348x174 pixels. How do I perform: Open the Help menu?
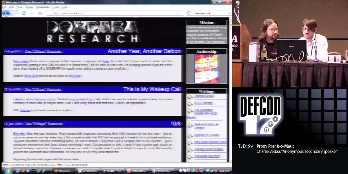point(64,7)
